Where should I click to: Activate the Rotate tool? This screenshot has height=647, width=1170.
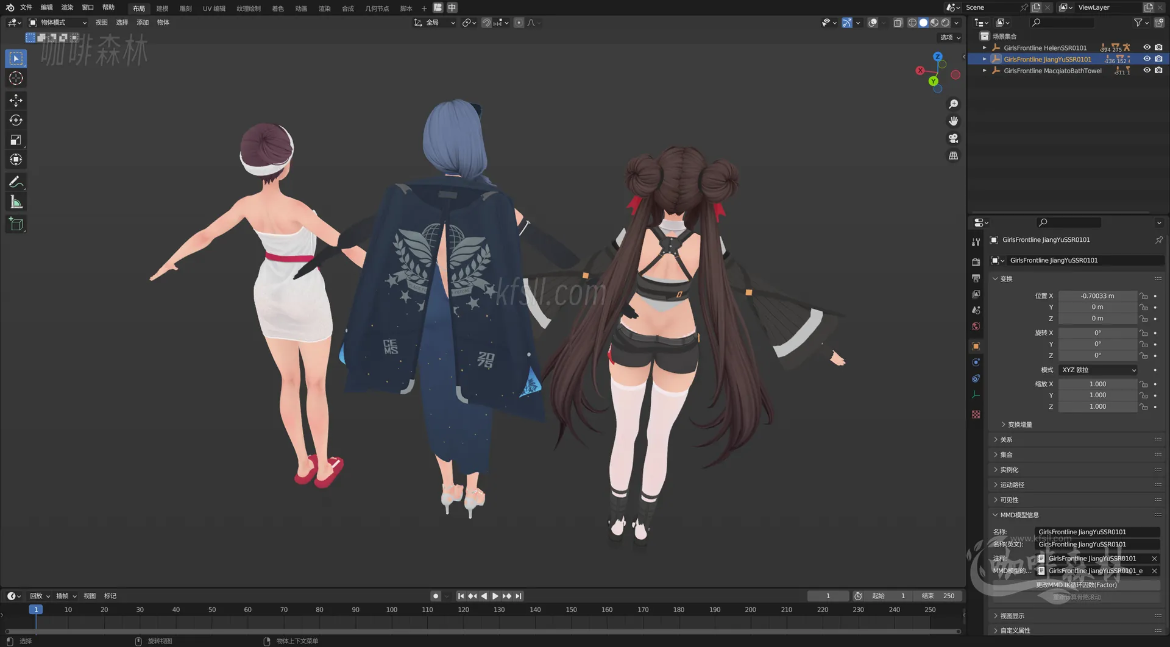tap(15, 120)
